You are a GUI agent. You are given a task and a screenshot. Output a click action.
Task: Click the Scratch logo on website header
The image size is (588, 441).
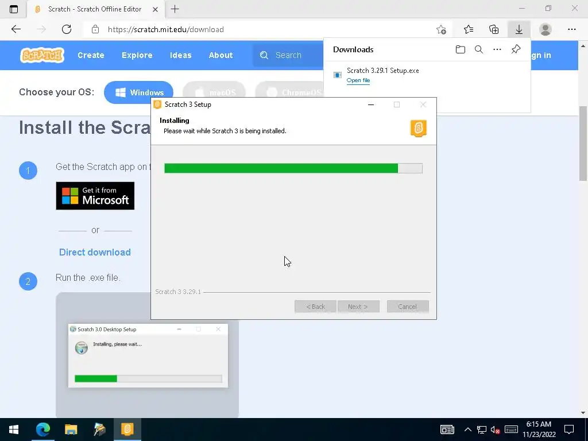pyautogui.click(x=42, y=55)
